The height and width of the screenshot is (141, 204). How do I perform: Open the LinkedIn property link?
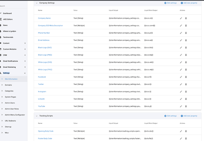[x=41, y=99]
